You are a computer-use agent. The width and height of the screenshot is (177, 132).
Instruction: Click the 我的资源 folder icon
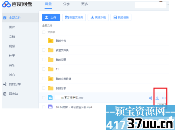click(50, 60)
